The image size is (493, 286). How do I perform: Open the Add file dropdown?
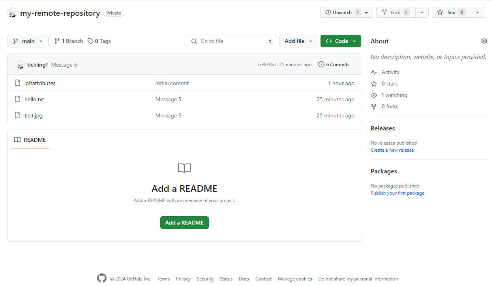tap(298, 41)
